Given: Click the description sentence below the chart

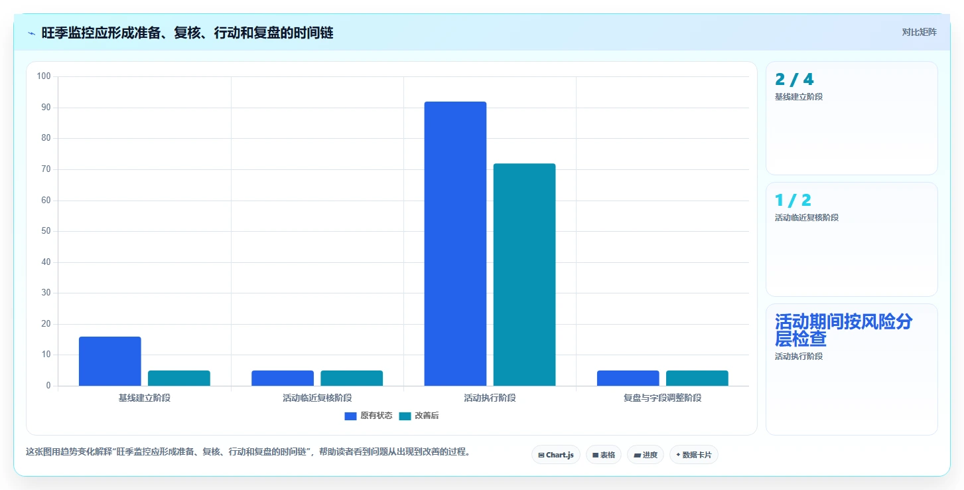Looking at the screenshot, I should click(x=249, y=451).
